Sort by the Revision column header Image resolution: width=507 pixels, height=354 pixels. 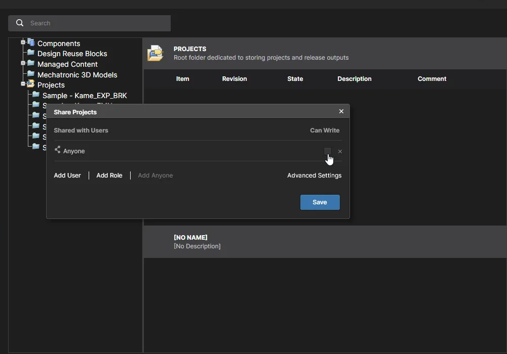[x=235, y=79]
